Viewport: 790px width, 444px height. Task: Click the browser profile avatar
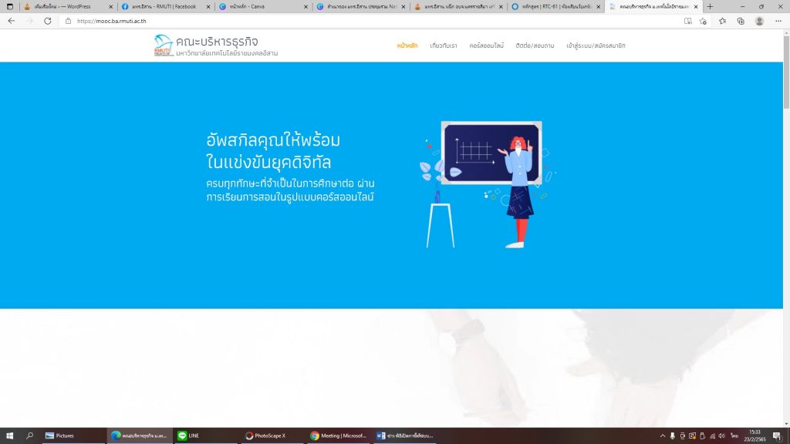click(x=759, y=21)
